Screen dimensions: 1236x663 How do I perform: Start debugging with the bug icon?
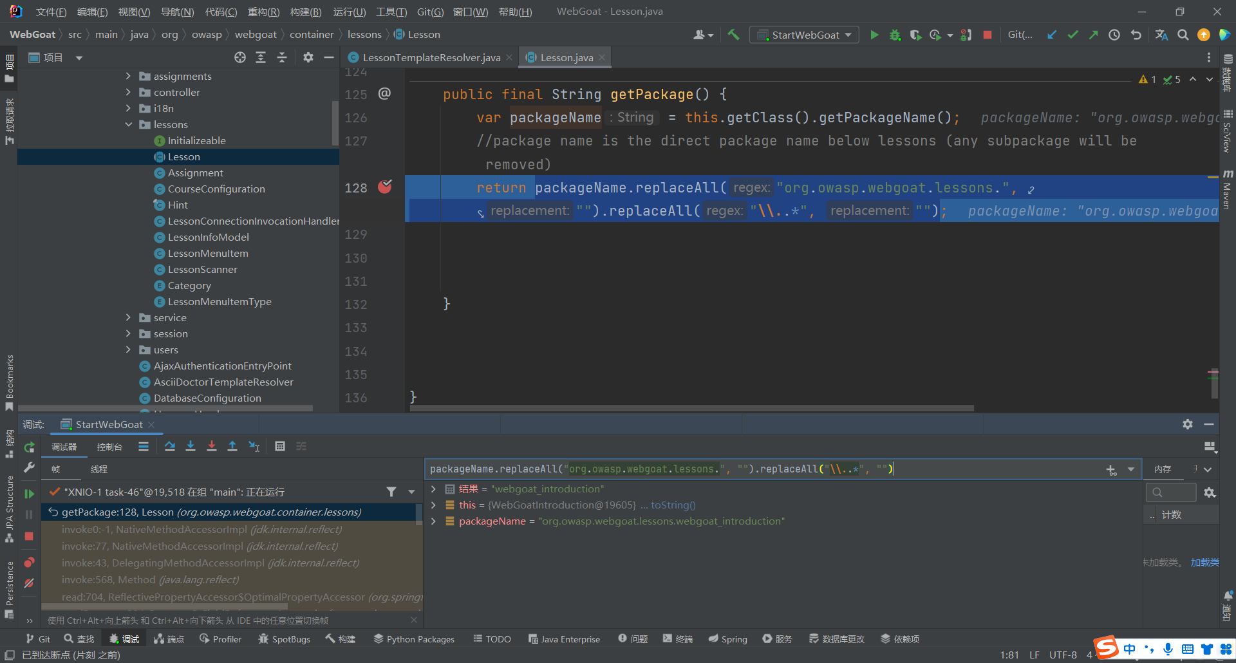coord(895,35)
